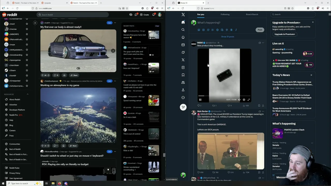Toggle favorite star for r/spacegames

(27, 60)
